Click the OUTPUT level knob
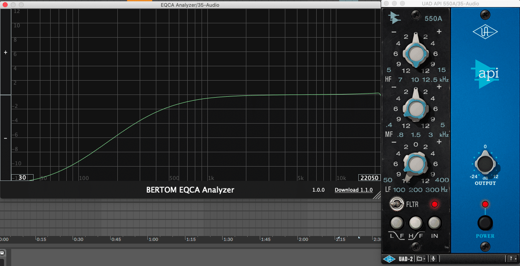 (x=484, y=163)
